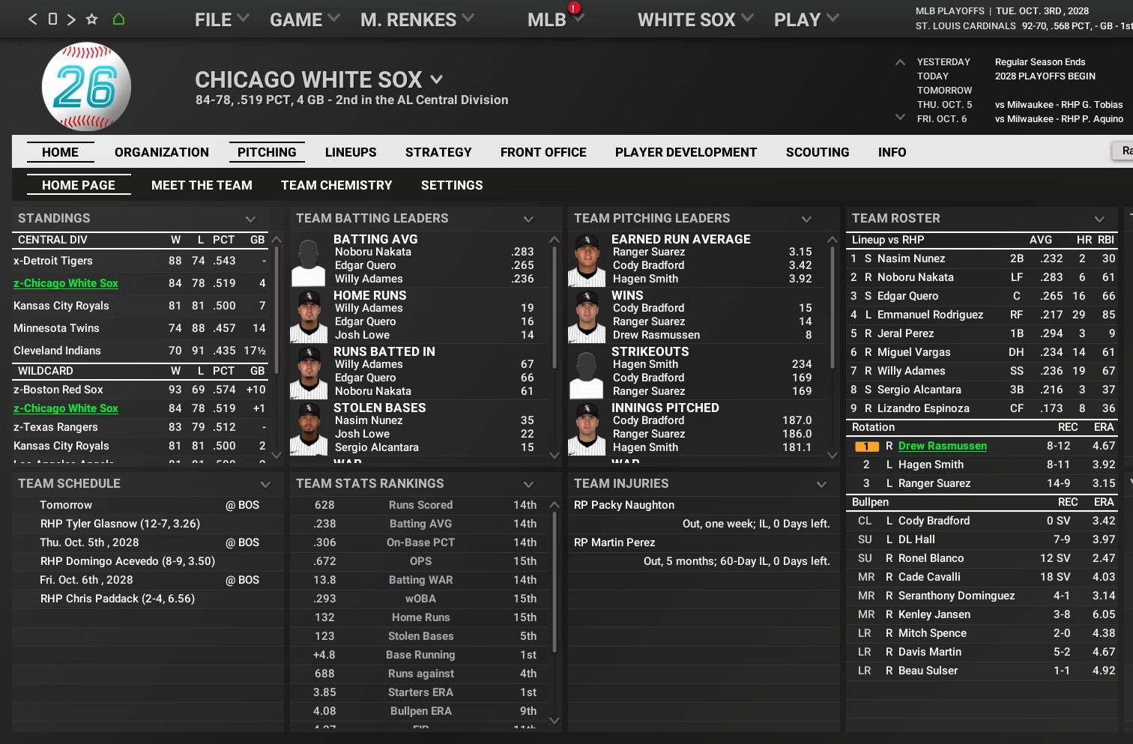Expand the Team Batting Leaders dropdown

[528, 219]
